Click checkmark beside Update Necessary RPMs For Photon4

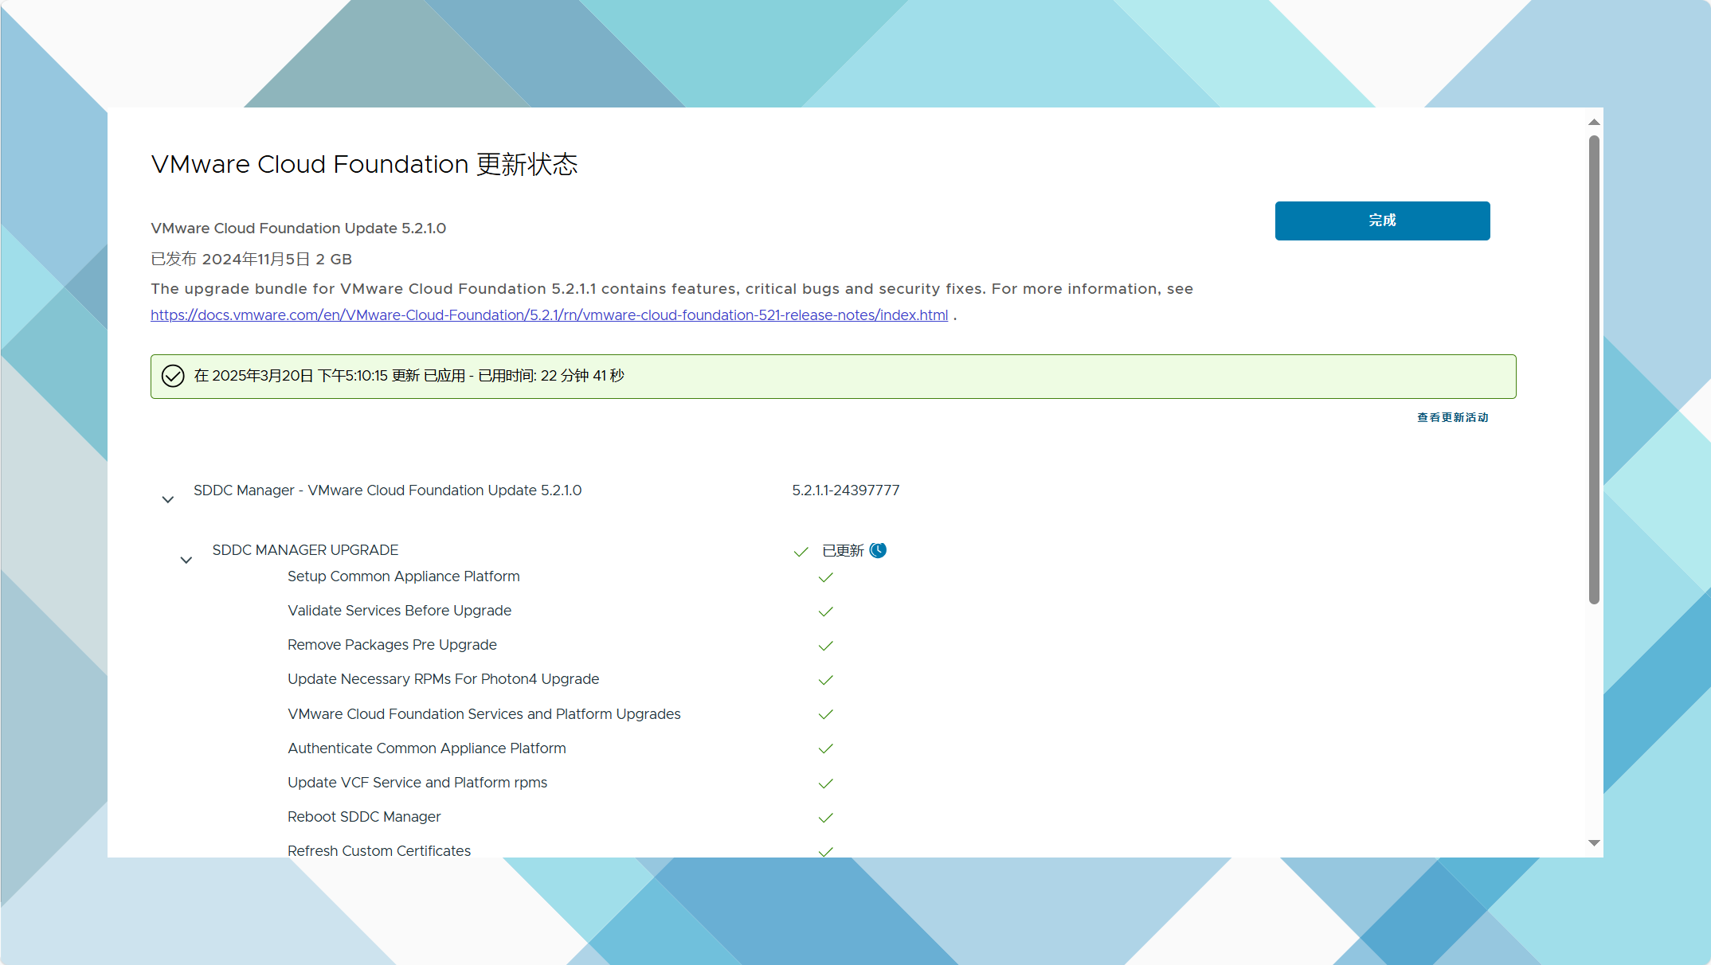(825, 680)
